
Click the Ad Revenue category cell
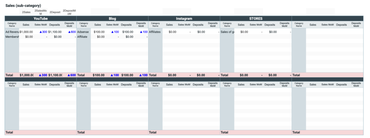click(12, 32)
